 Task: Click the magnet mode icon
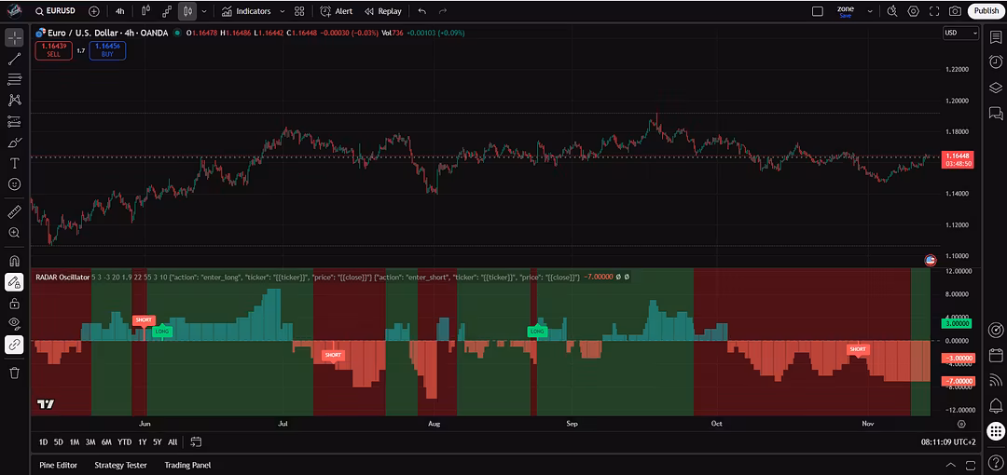[14, 262]
